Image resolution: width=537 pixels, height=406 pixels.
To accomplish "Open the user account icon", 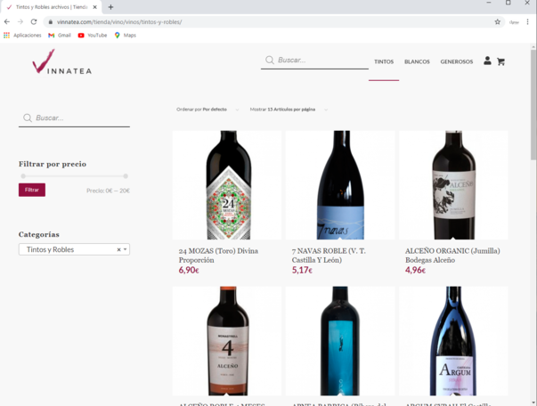I will (x=487, y=61).
